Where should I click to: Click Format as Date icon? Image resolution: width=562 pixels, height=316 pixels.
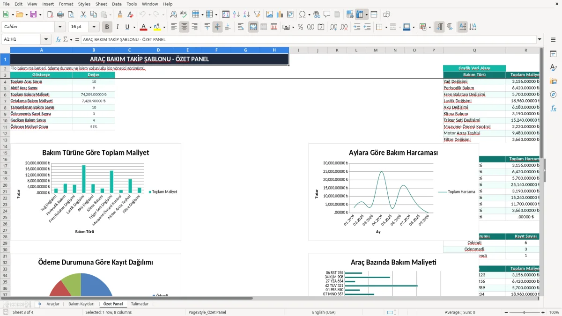pyautogui.click(x=321, y=27)
